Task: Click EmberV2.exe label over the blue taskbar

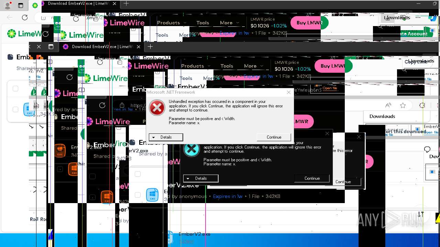Action: click(194, 234)
